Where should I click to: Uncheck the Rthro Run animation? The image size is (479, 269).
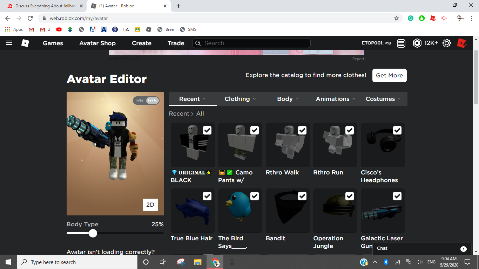tap(350, 130)
